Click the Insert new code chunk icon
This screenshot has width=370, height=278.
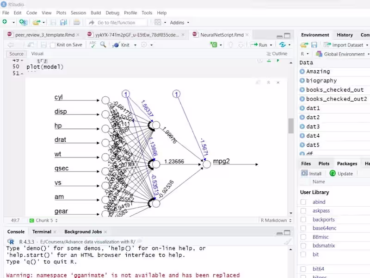[214, 44]
